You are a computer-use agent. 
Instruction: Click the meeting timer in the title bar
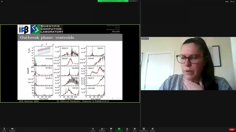tap(227, 1)
